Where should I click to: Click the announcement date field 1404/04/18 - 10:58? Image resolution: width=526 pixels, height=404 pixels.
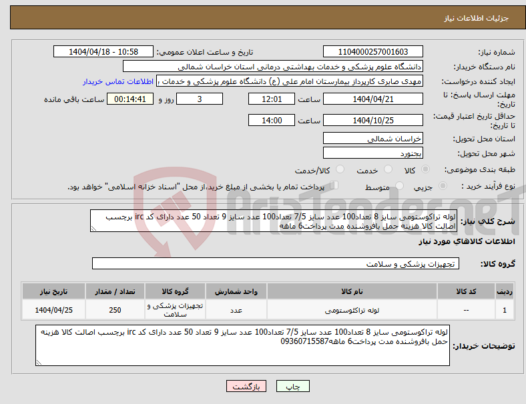(x=103, y=51)
